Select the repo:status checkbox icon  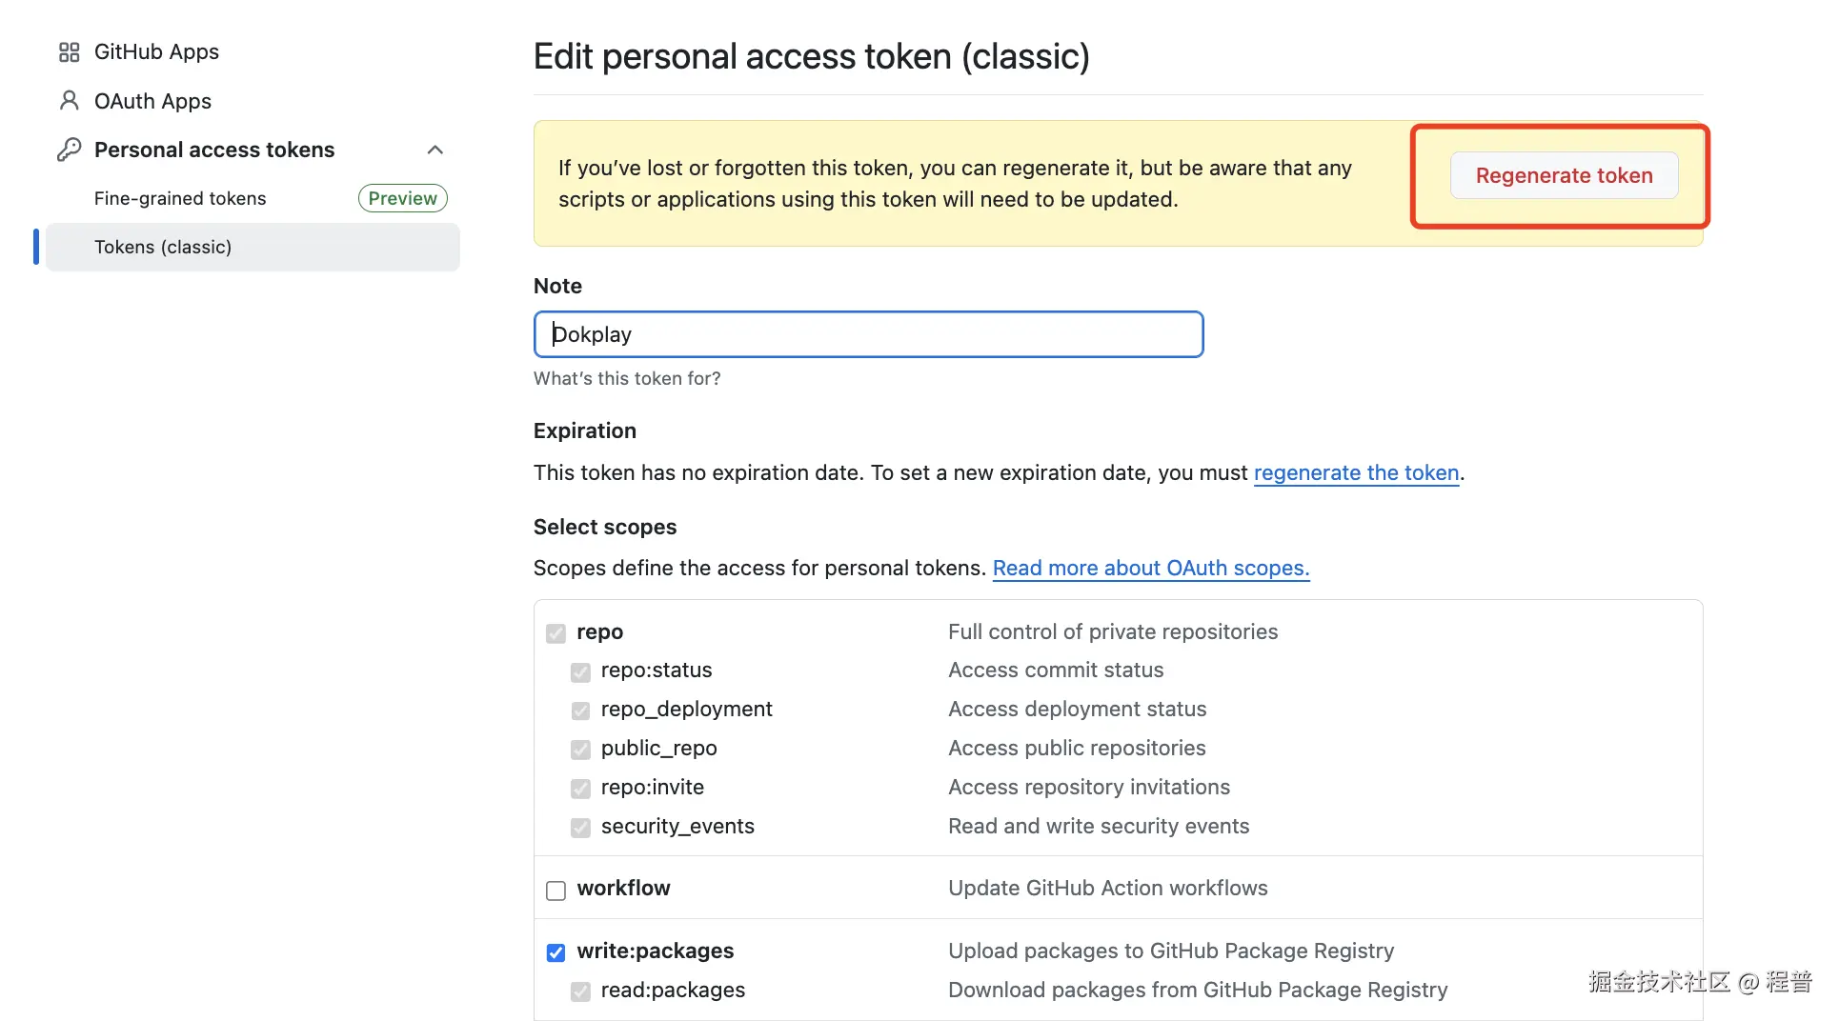pos(580,672)
